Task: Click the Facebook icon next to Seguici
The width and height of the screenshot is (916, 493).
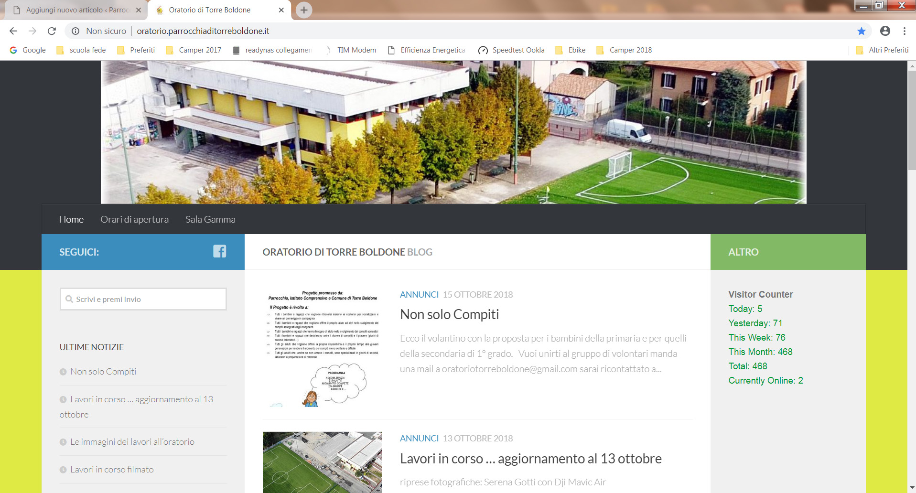Action: tap(219, 251)
